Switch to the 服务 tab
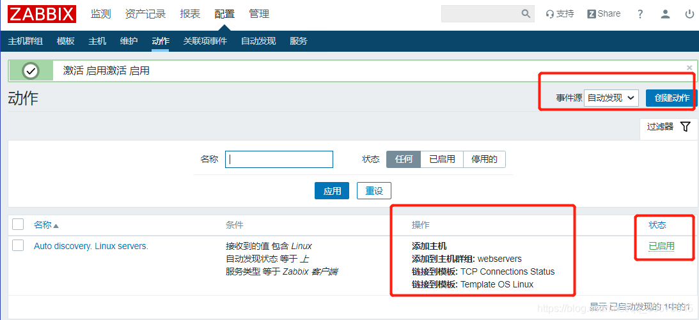Image resolution: width=699 pixels, height=320 pixels. tap(299, 42)
